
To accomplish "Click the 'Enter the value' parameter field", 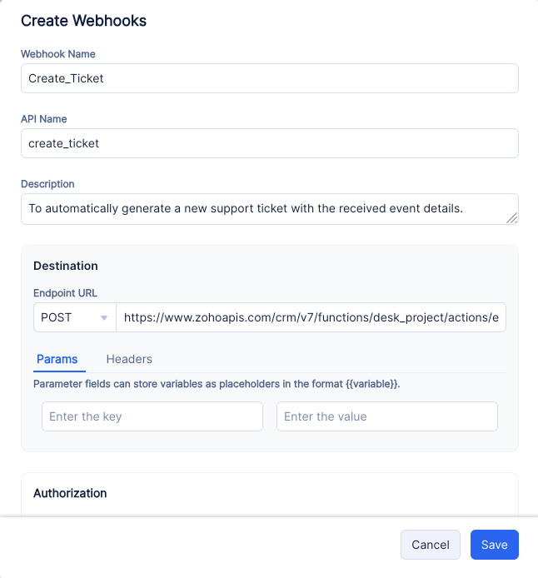I will [387, 416].
